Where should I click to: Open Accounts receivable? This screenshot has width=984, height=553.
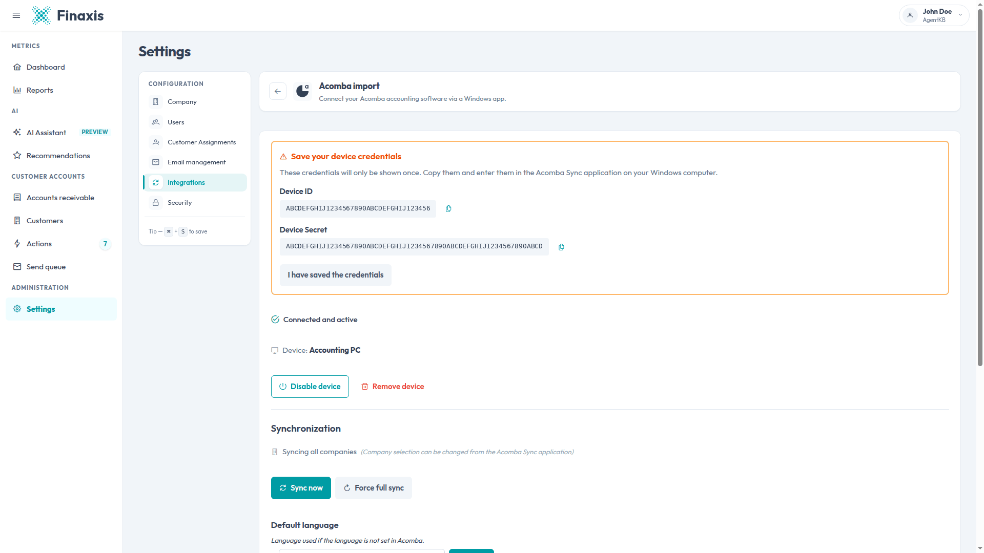point(61,198)
